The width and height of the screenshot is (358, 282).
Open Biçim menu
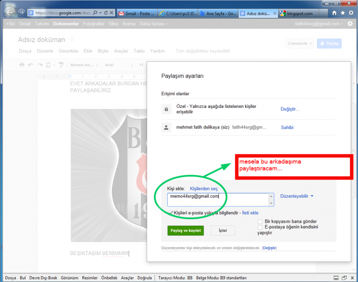pyautogui.click(x=103, y=51)
